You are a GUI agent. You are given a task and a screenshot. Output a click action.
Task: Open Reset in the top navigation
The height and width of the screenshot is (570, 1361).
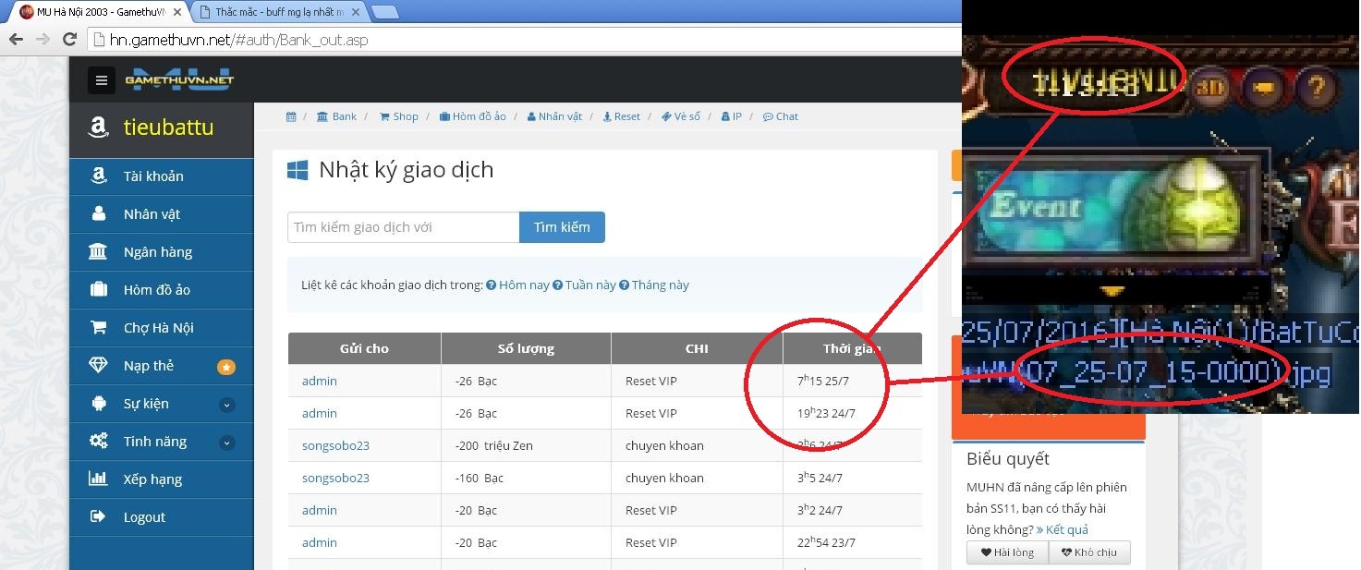[x=621, y=116]
